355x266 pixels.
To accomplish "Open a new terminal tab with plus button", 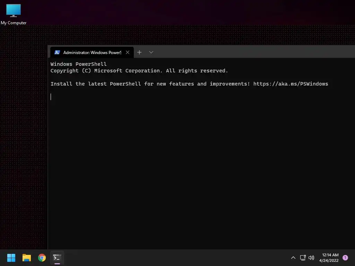I will 139,53.
